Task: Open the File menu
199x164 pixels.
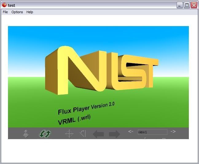Action: pyautogui.click(x=5, y=12)
